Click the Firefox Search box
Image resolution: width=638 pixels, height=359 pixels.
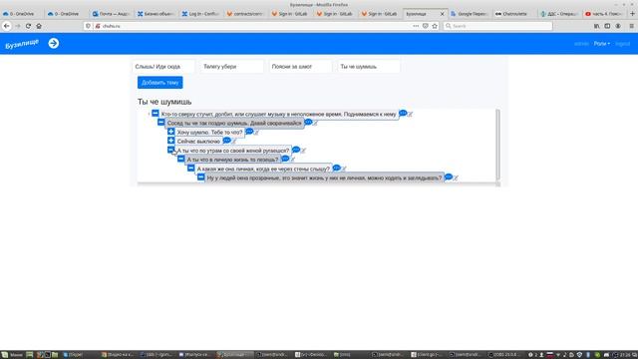tap(498, 26)
